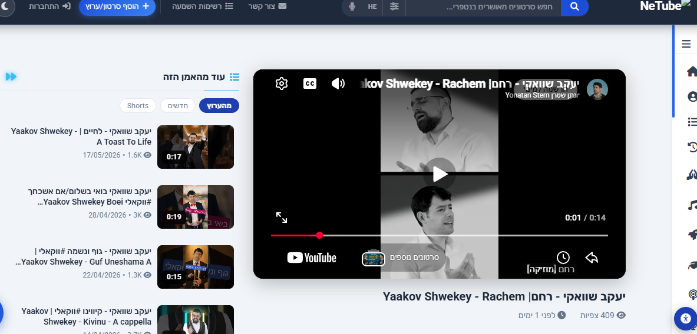Open search filter sliders icon
This screenshot has height=334, width=697.
coord(394,6)
